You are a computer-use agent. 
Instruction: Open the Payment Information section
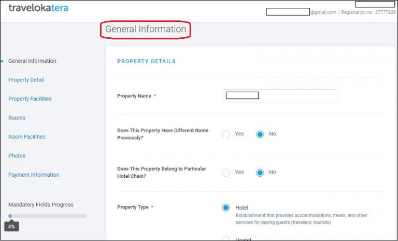click(x=34, y=175)
